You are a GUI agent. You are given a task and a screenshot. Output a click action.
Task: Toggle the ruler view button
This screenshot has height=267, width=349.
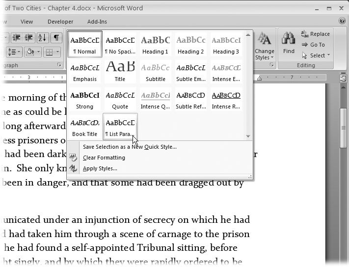342,79
